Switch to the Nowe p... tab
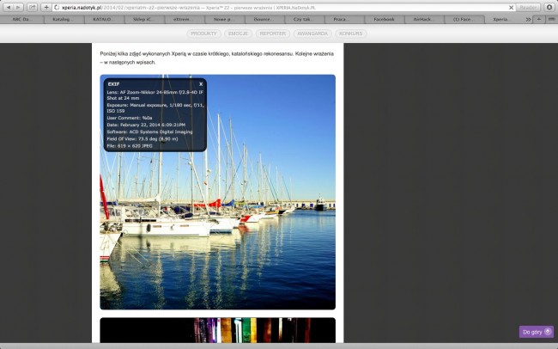 (225, 19)
